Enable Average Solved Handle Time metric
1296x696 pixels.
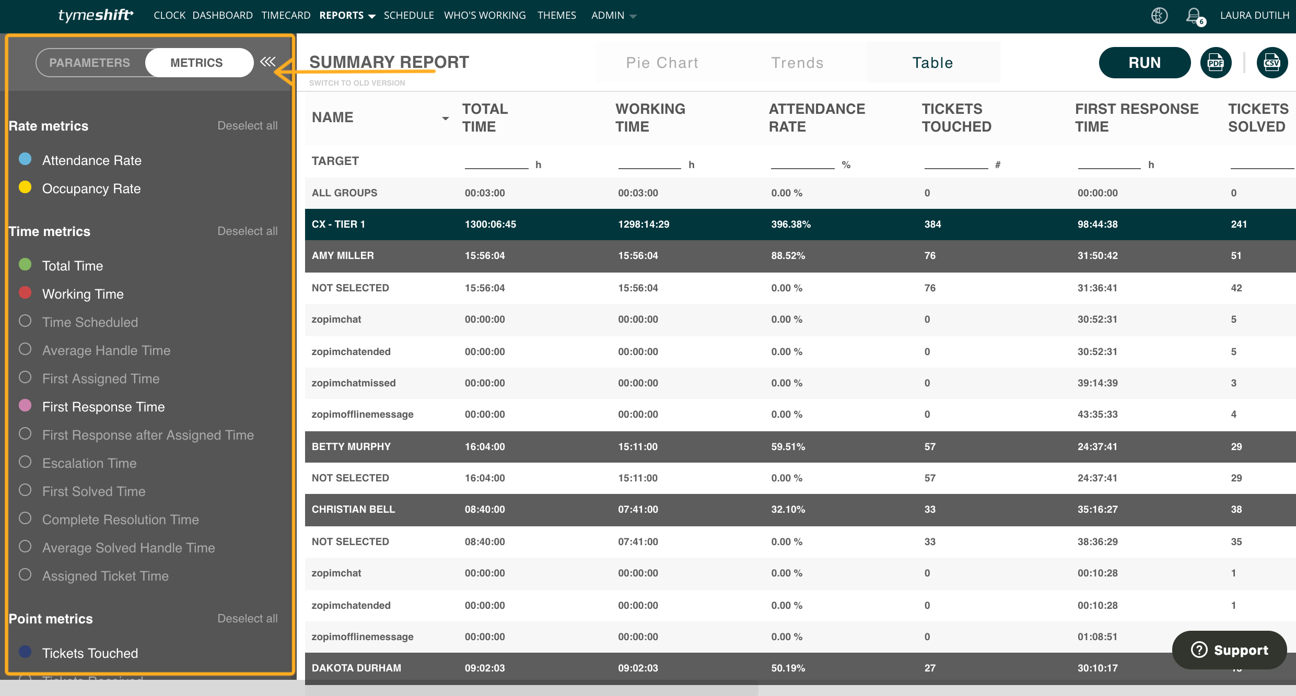[116, 548]
